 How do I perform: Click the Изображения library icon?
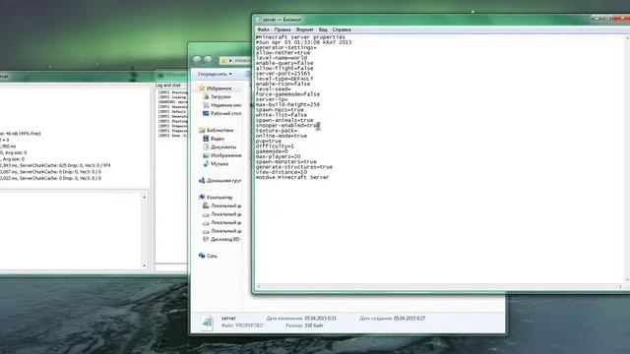click(x=206, y=155)
